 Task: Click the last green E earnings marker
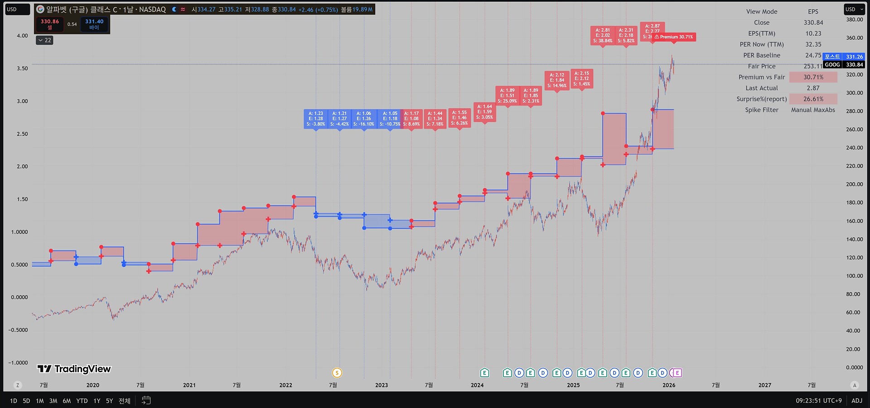tap(652, 373)
